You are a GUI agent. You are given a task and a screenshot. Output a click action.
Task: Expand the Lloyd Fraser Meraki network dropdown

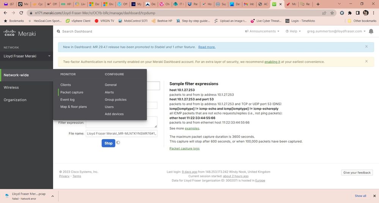(27, 56)
